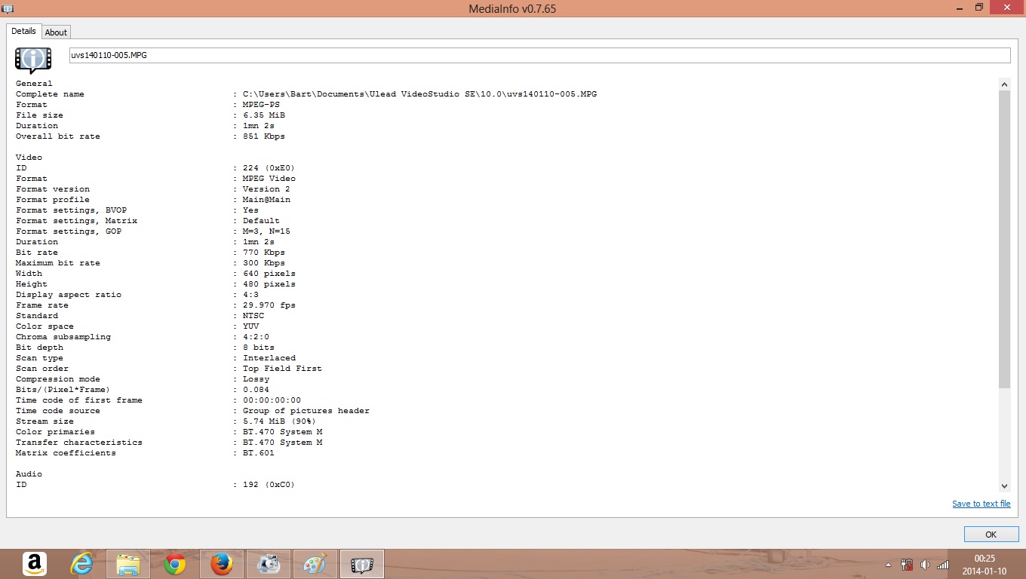The height and width of the screenshot is (579, 1026).
Task: Click the '29.970 fps' frame rate value
Action: 269,305
